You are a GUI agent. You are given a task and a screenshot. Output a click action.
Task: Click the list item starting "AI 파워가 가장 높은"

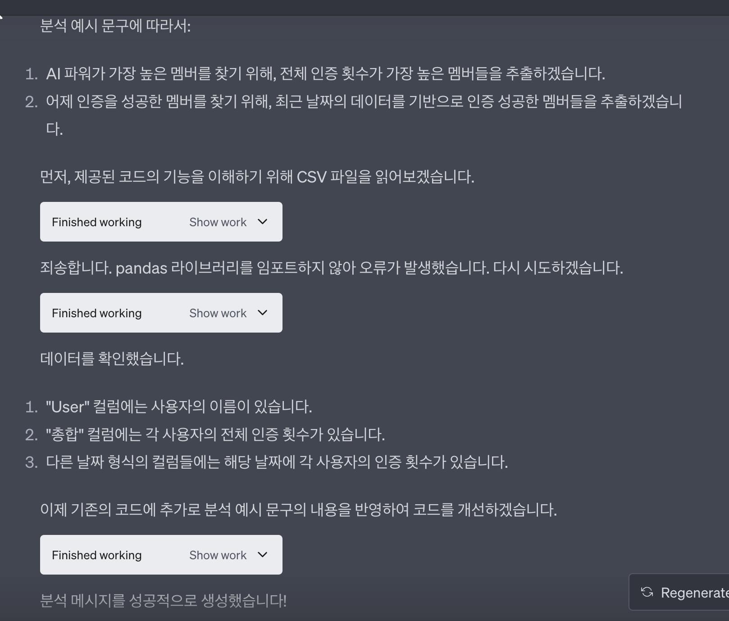[x=325, y=73]
